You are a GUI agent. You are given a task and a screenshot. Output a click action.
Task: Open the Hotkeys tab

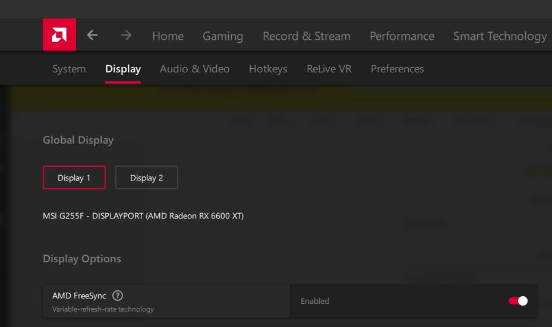click(x=268, y=69)
